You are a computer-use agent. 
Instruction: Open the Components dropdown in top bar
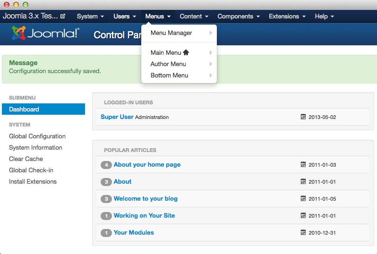239,17
